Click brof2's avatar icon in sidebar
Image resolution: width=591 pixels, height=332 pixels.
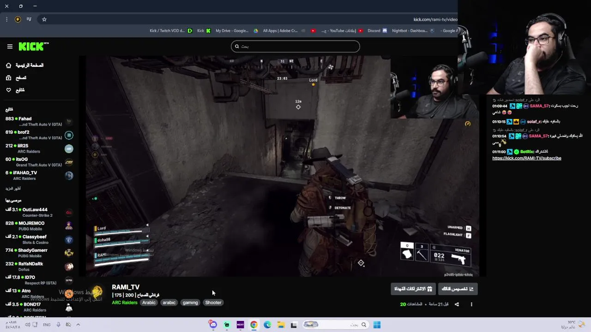tap(69, 135)
